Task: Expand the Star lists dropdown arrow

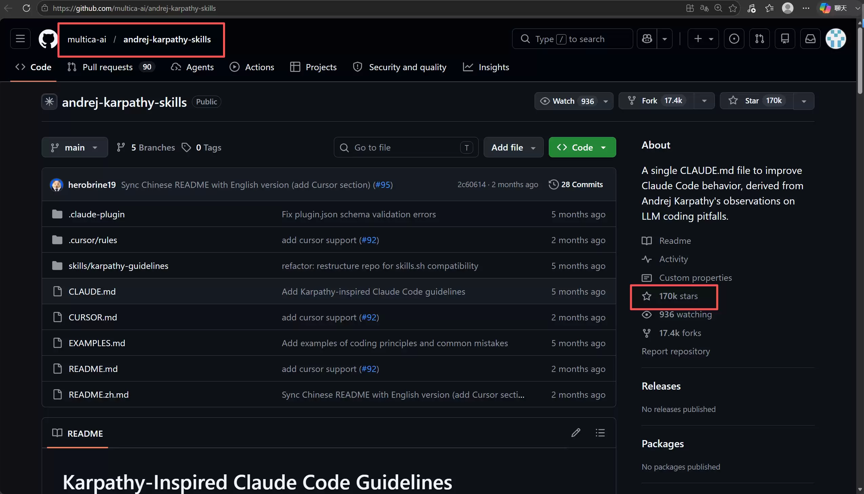Action: point(804,101)
